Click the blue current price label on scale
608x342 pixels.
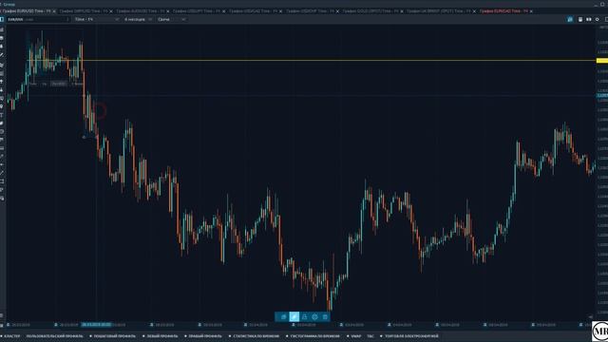click(601, 95)
